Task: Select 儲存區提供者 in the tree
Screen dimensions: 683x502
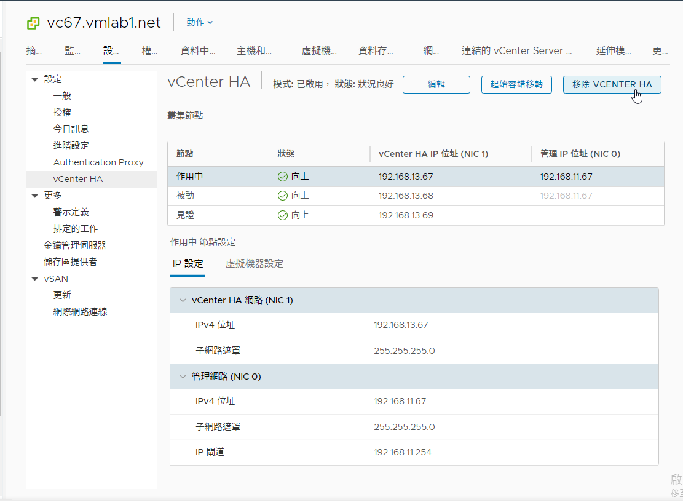Action: [x=71, y=262]
